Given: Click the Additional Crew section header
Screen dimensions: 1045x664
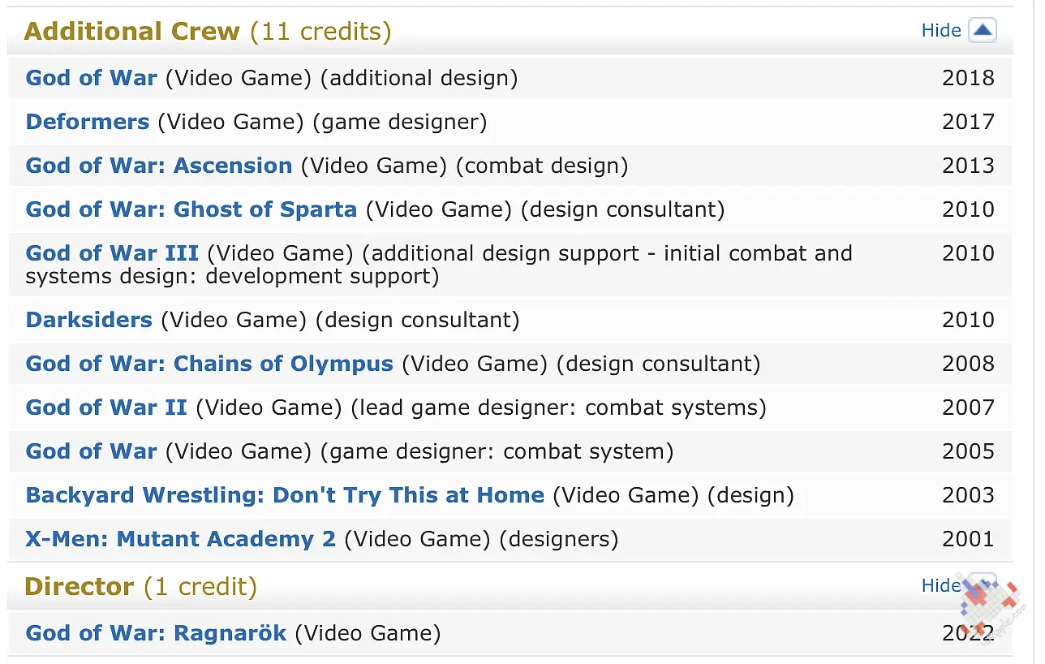Looking at the screenshot, I should (132, 32).
